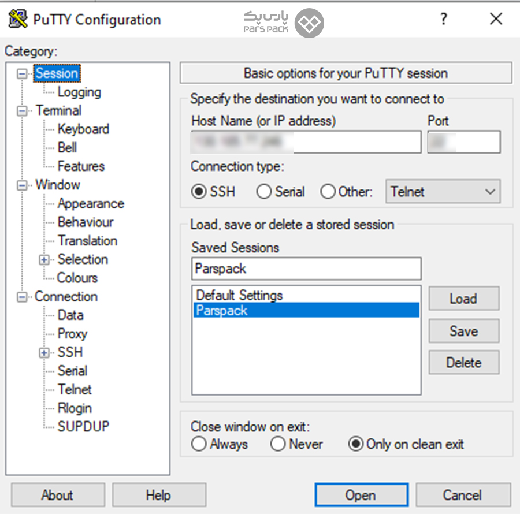Image resolution: width=520 pixels, height=514 pixels.
Task: Open the Window category
Action: (58, 185)
